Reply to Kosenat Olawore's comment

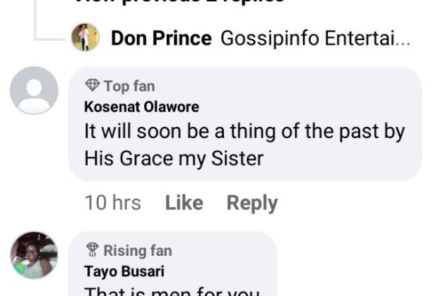click(x=251, y=203)
